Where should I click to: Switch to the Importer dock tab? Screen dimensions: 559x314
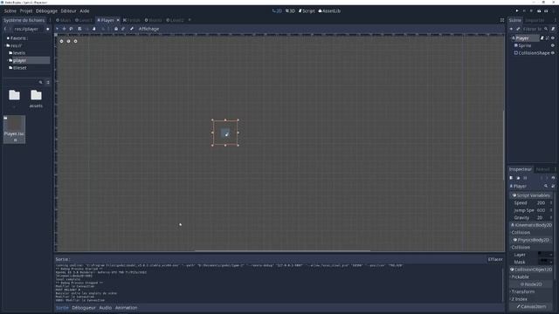click(x=535, y=20)
